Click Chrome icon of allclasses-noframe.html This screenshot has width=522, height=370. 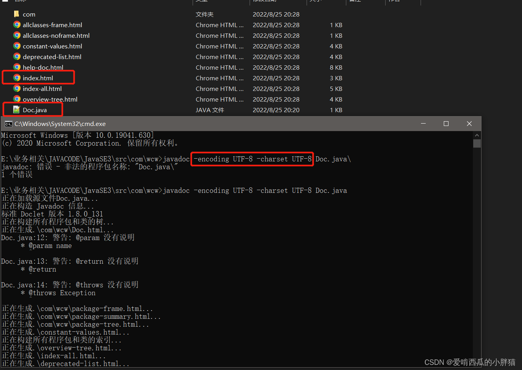[x=17, y=35]
